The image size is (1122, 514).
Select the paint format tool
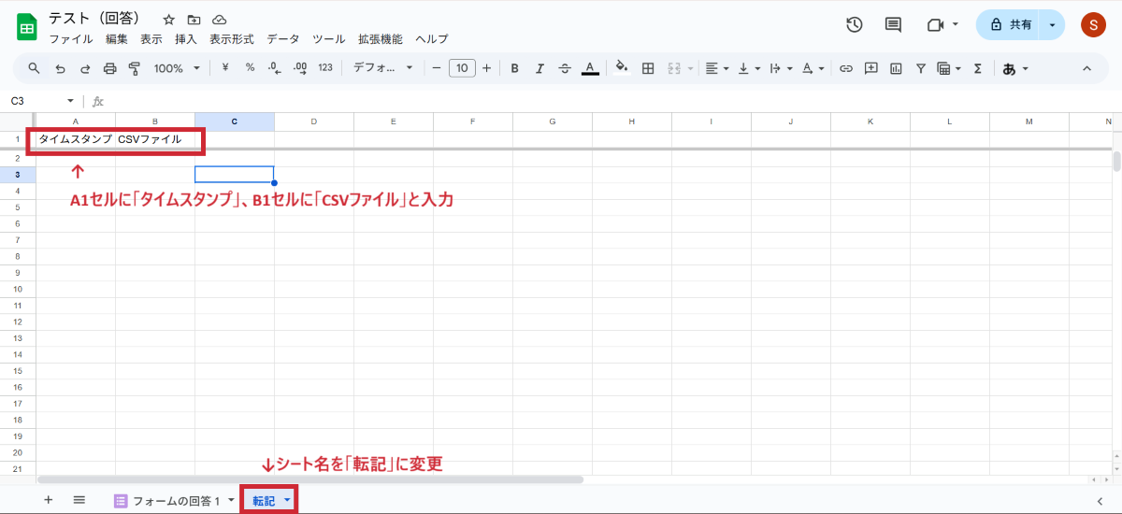pos(134,68)
